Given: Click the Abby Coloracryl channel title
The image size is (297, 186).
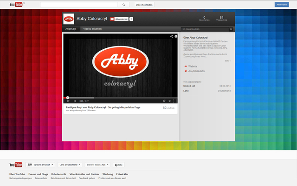Looking at the screenshot, I should tap(92, 19).
